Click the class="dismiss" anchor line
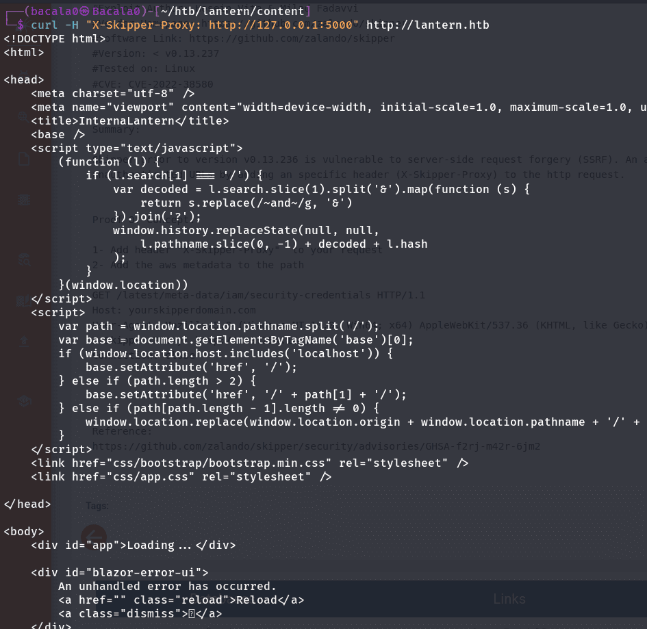Viewport: 647px width, 629px height. [140, 614]
